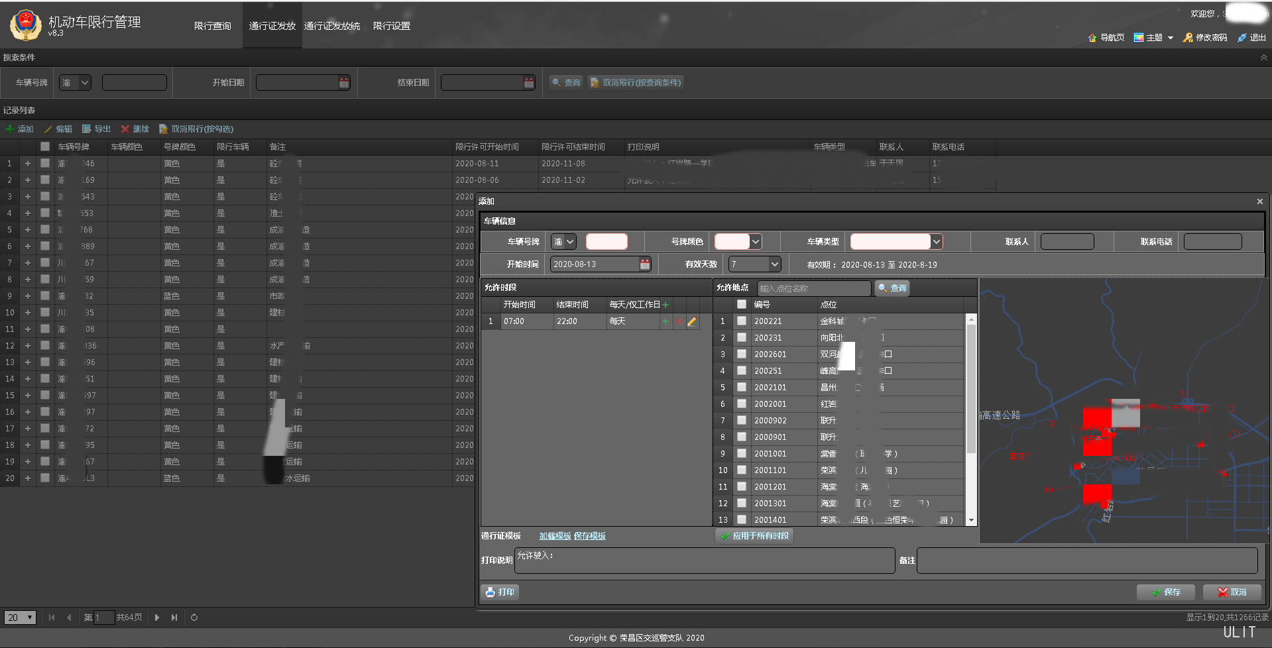Expand the 车辆类型 dropdown
Image resolution: width=1272 pixels, height=648 pixels.
tap(936, 242)
